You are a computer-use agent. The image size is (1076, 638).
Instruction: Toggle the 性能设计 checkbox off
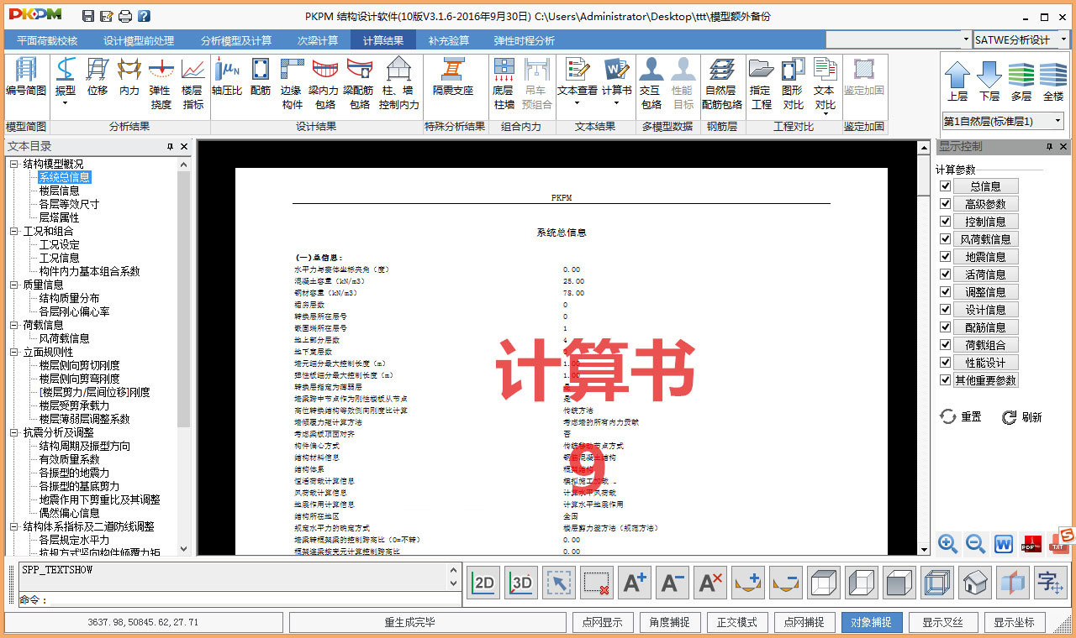pos(946,362)
